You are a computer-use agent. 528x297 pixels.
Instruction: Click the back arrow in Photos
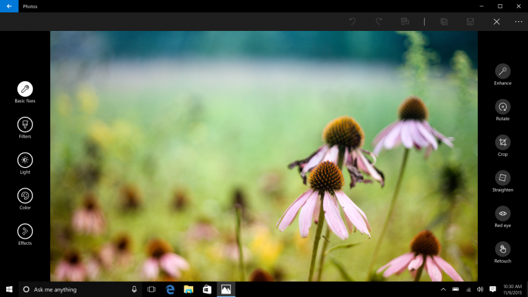tap(9, 6)
